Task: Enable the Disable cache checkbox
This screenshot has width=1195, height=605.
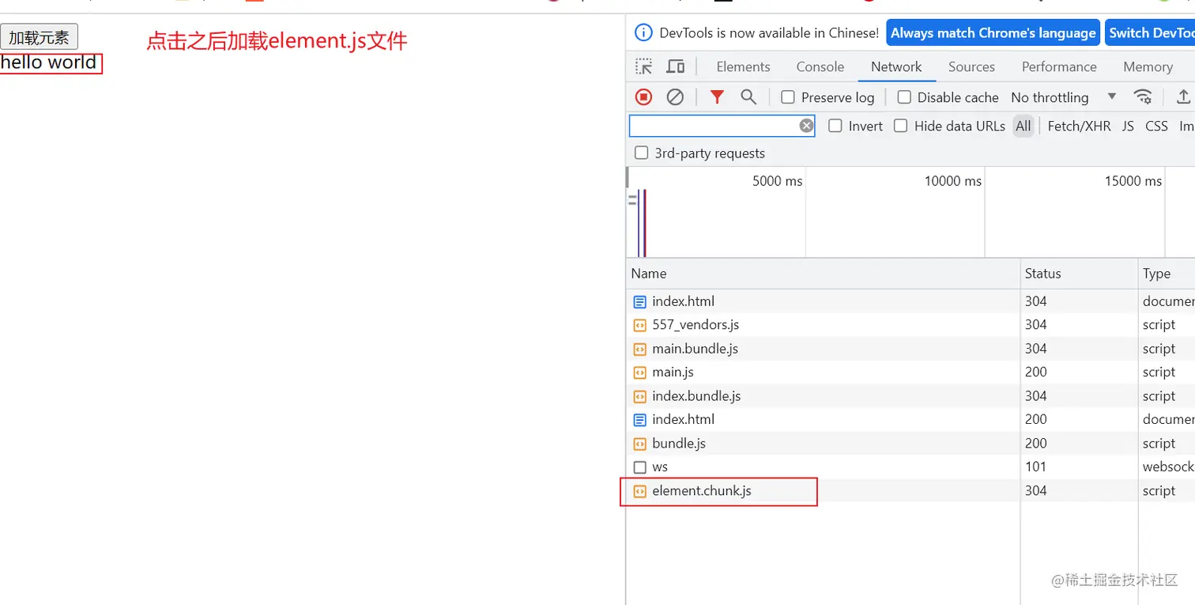Action: (904, 97)
